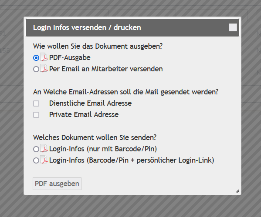Select the PDF-Ausgabe radio button
Screen dimensions: 261x217
click(36, 58)
